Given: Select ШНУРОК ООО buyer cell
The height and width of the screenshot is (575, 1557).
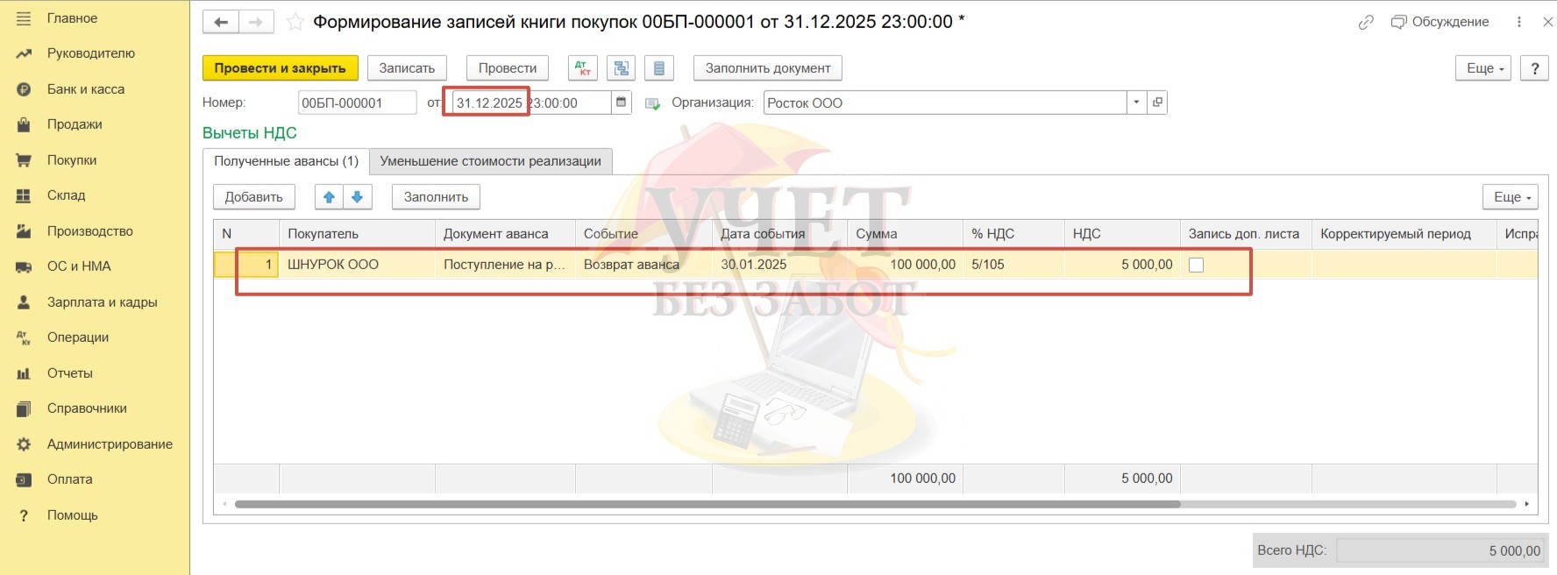Looking at the screenshot, I should pos(357,265).
